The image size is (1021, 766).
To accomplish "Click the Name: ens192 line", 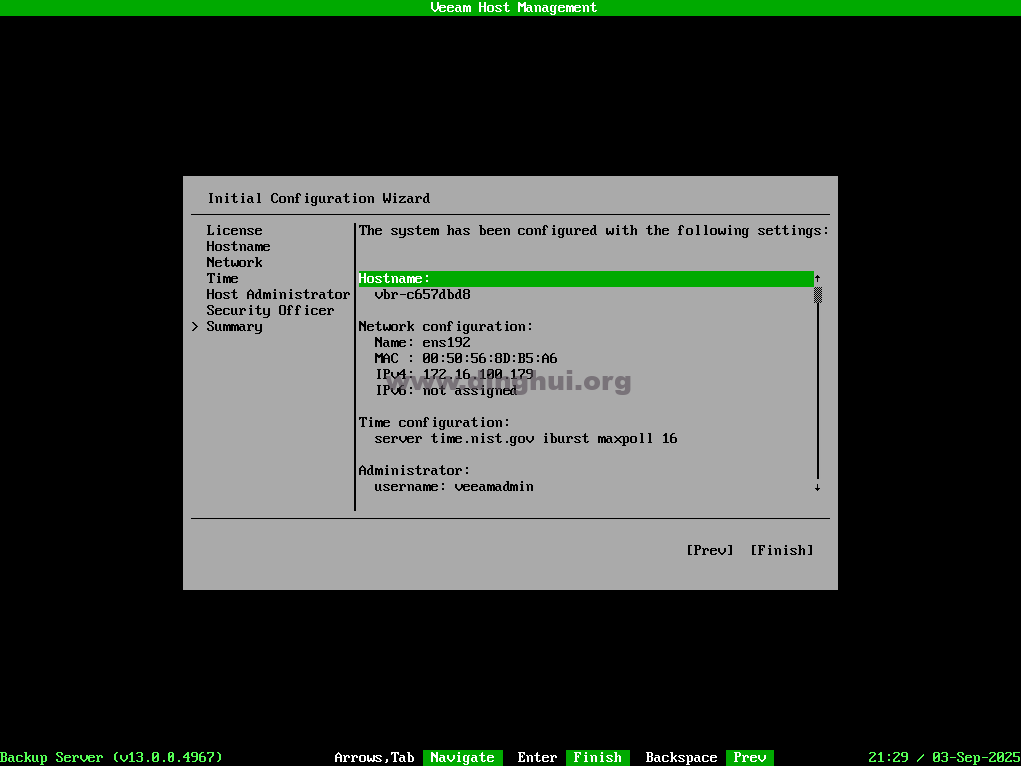I will click(x=422, y=343).
